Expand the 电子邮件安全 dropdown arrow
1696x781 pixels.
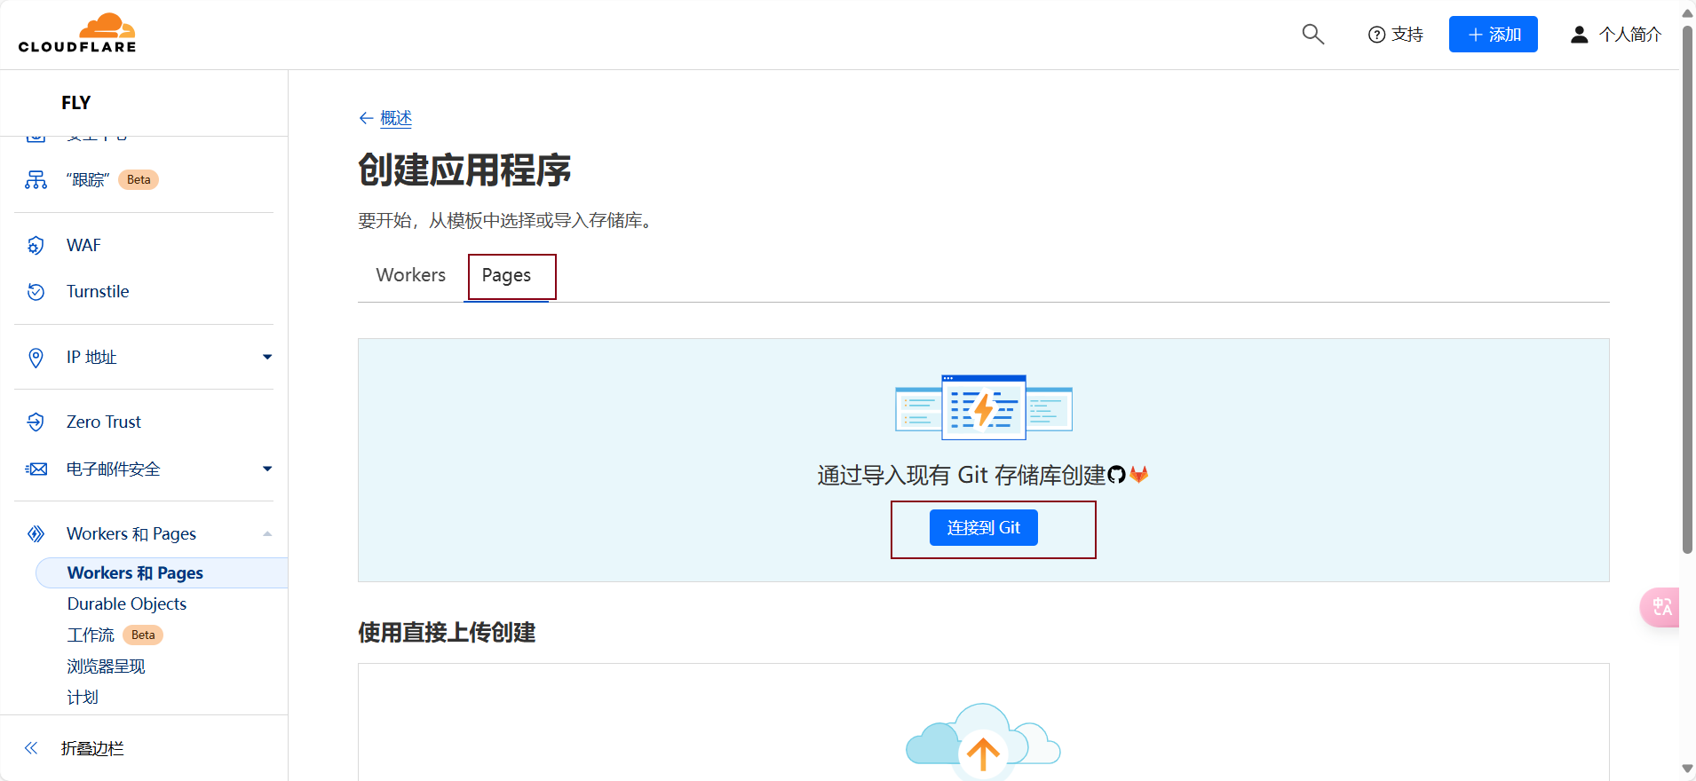[267, 469]
